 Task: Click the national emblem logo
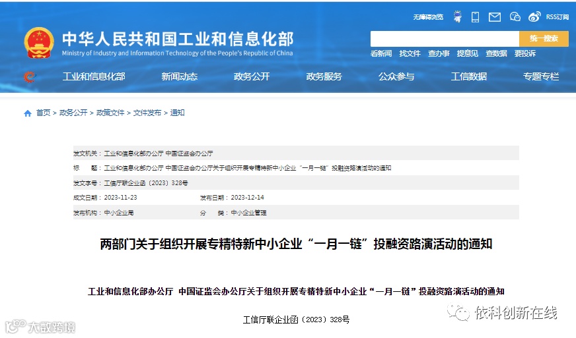pos(39,43)
